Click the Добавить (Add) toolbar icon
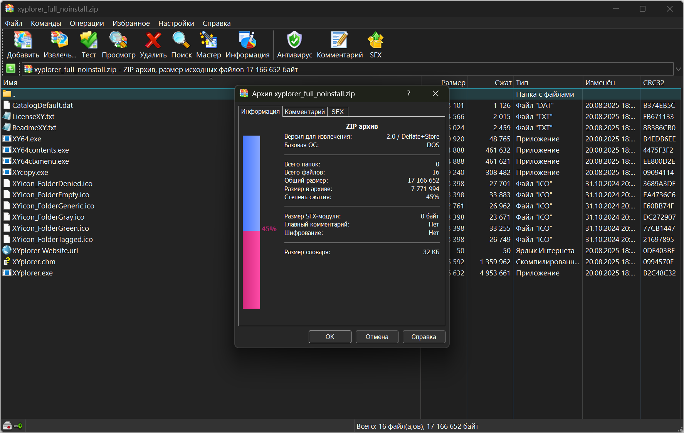This screenshot has width=684, height=433. [x=23, y=40]
